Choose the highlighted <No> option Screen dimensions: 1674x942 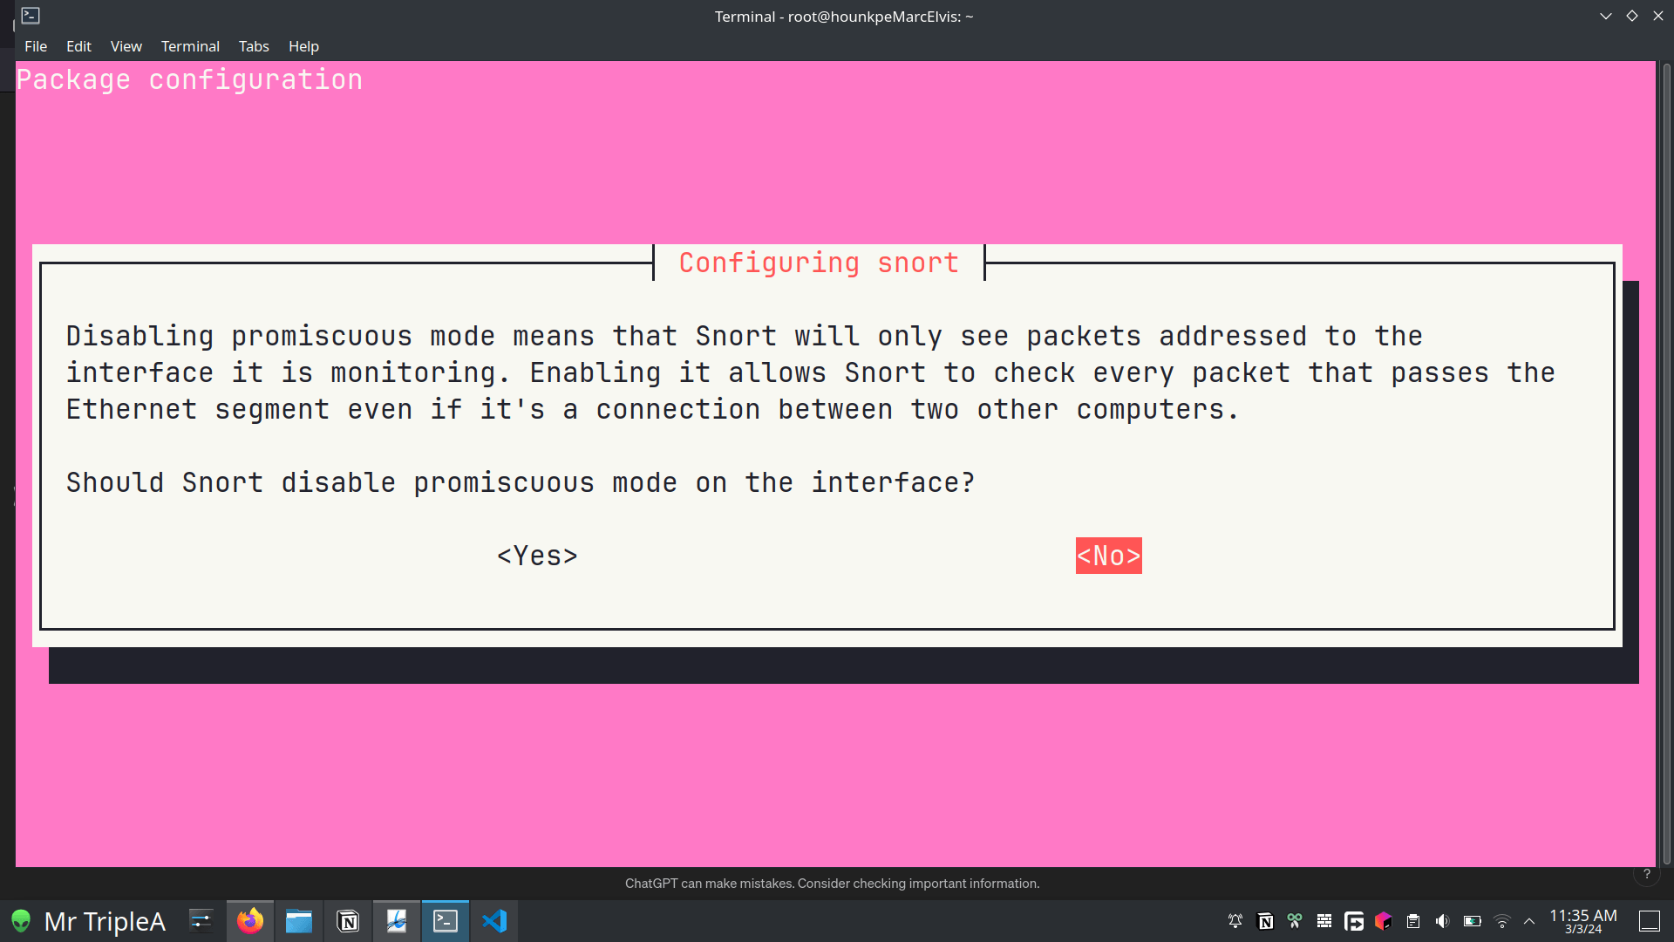1108,556
